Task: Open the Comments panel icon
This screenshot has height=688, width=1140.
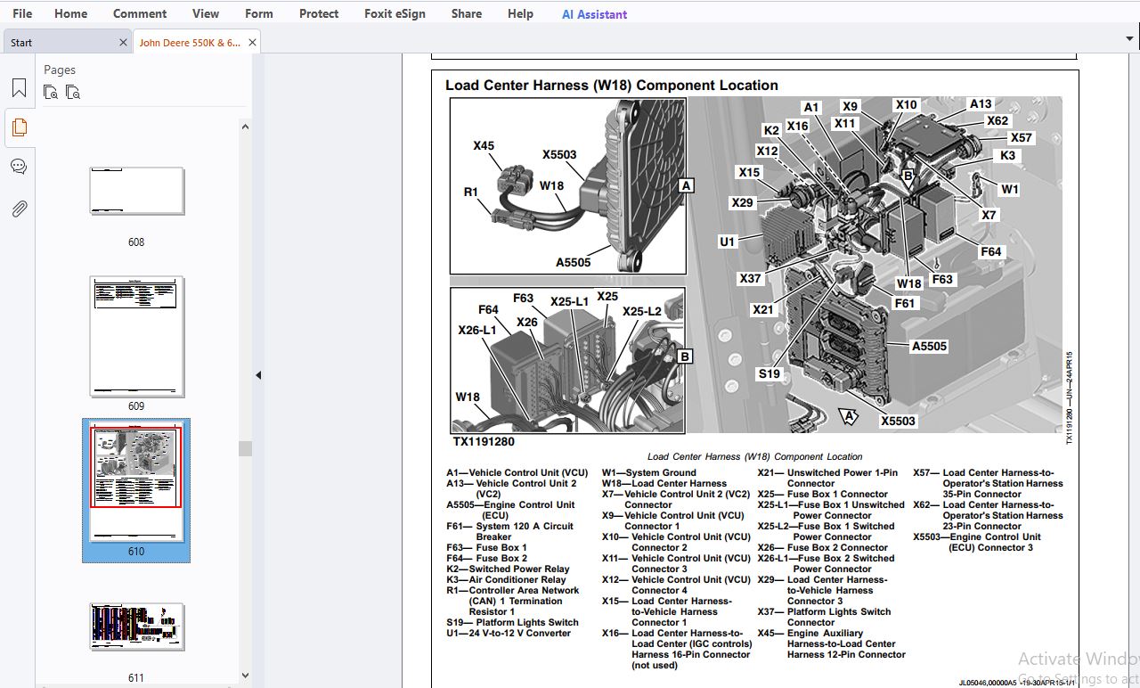Action: coord(19,167)
